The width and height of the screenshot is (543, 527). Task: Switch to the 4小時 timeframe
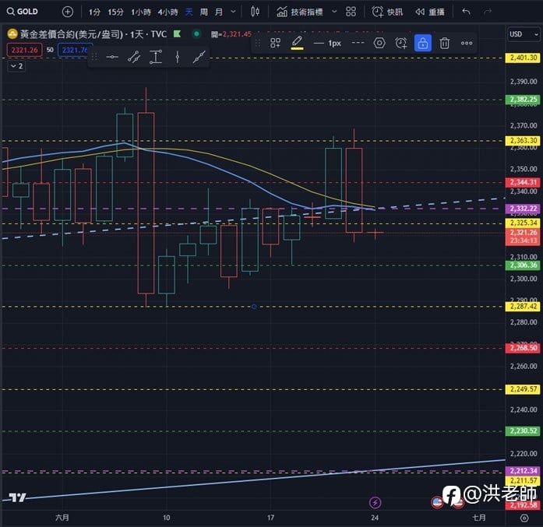(x=168, y=12)
